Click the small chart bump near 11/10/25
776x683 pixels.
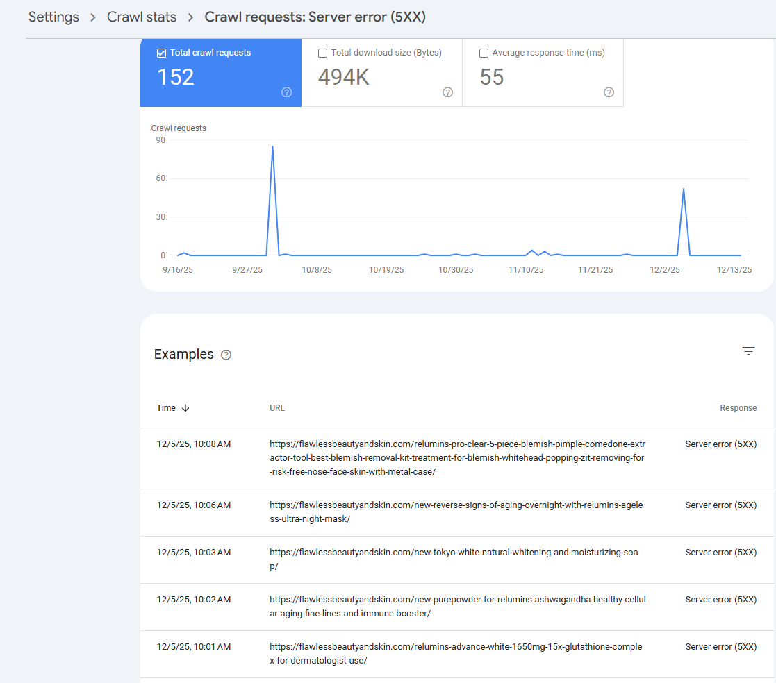point(532,251)
